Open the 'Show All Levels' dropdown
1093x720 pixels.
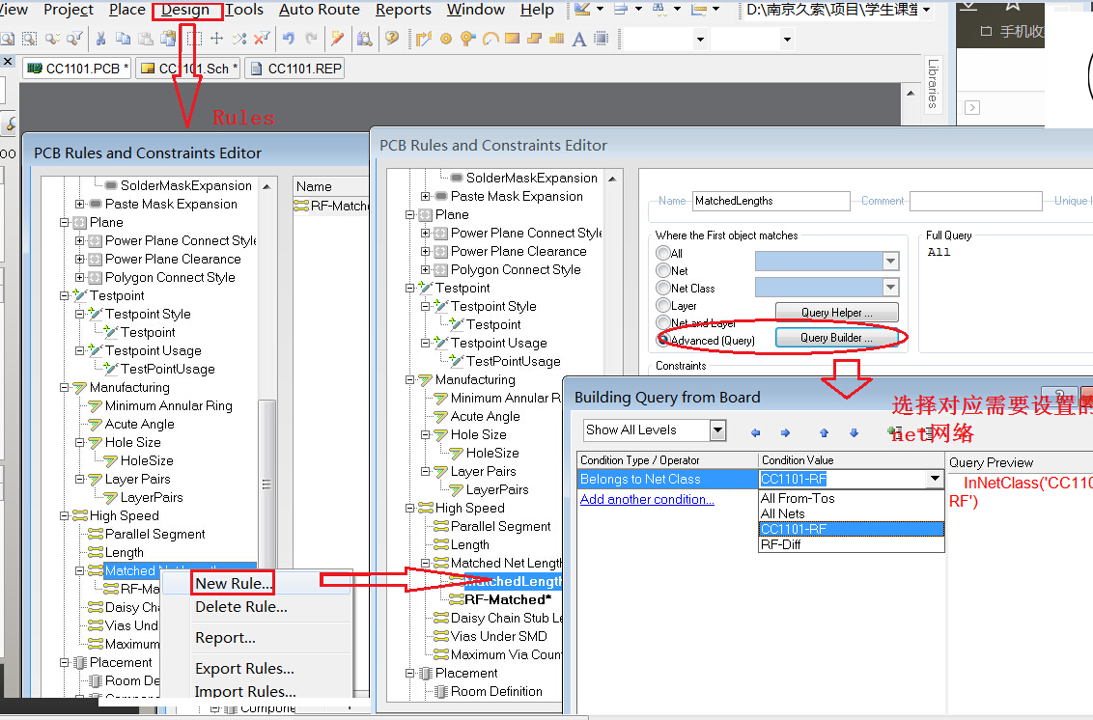click(x=717, y=430)
